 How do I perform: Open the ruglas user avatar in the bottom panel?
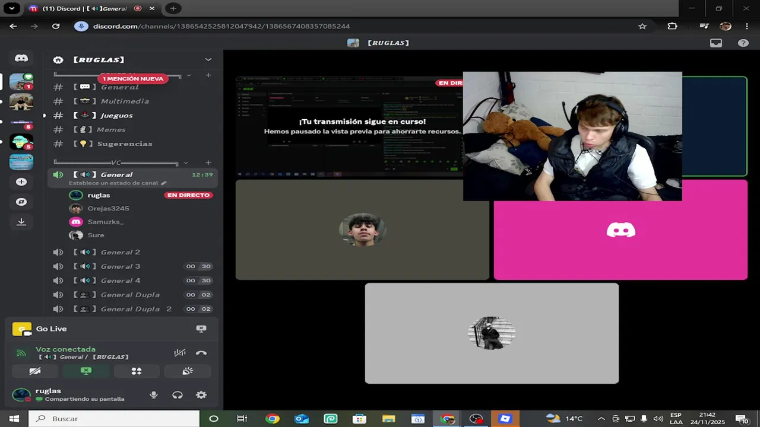[x=21, y=395]
